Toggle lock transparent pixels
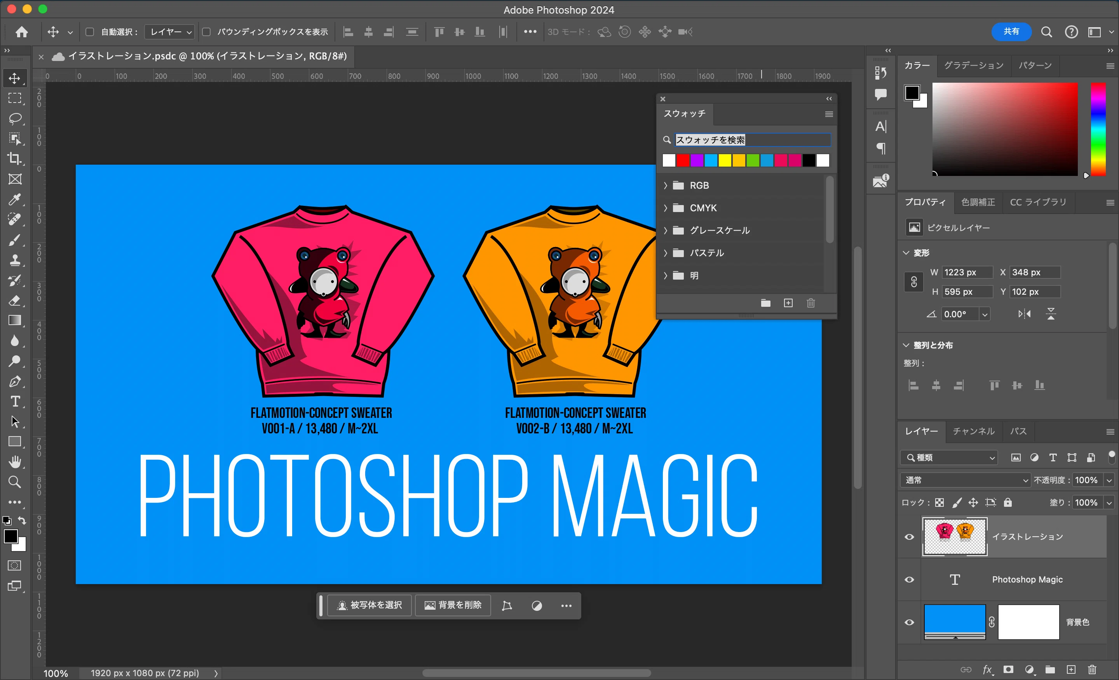The height and width of the screenshot is (680, 1119). [x=939, y=503]
